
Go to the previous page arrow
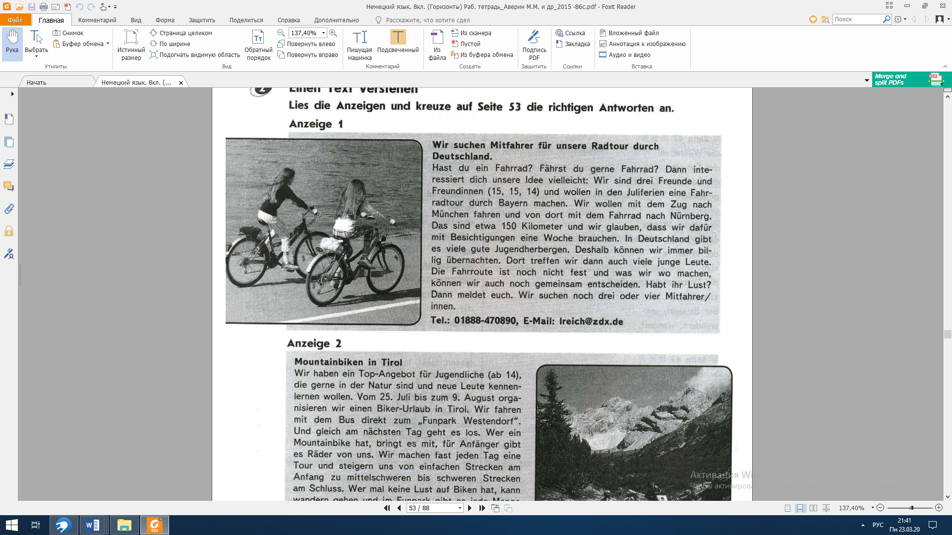tap(399, 508)
